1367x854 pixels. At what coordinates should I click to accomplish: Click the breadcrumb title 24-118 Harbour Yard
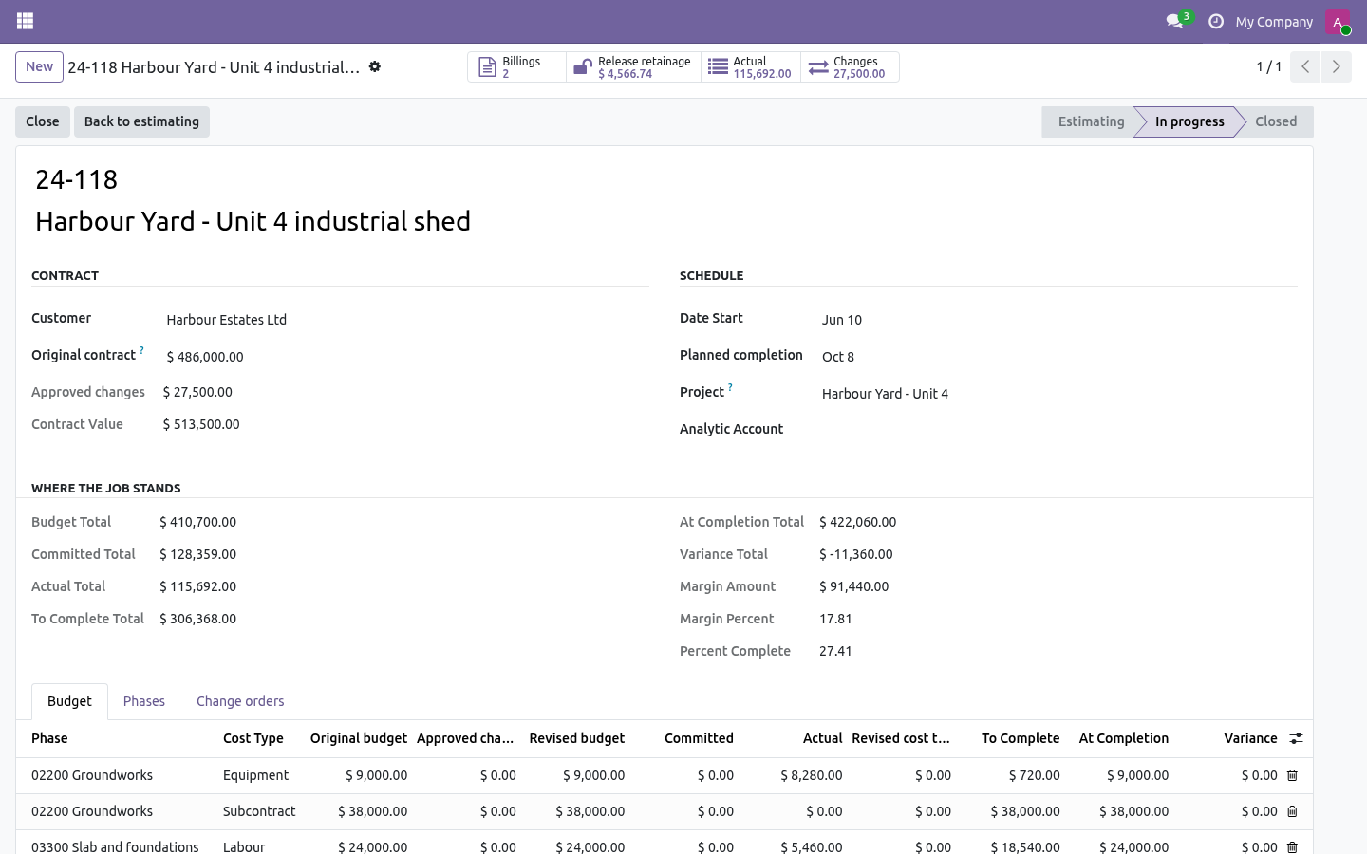tap(214, 67)
